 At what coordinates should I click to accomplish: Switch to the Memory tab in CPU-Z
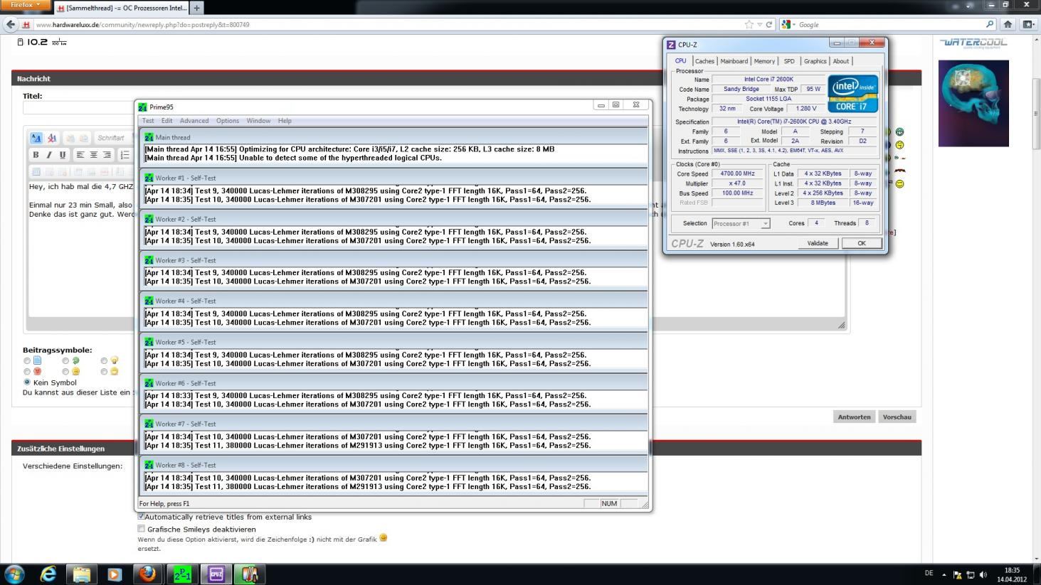tap(764, 61)
